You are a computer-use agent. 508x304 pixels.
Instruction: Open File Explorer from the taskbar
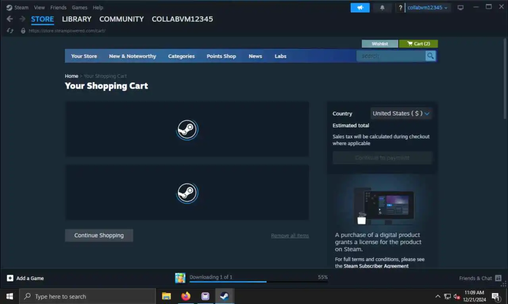tap(166, 296)
